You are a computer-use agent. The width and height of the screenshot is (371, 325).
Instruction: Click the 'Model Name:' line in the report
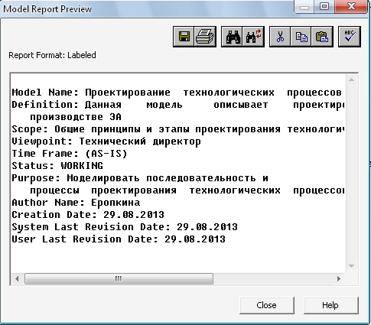[x=177, y=93]
